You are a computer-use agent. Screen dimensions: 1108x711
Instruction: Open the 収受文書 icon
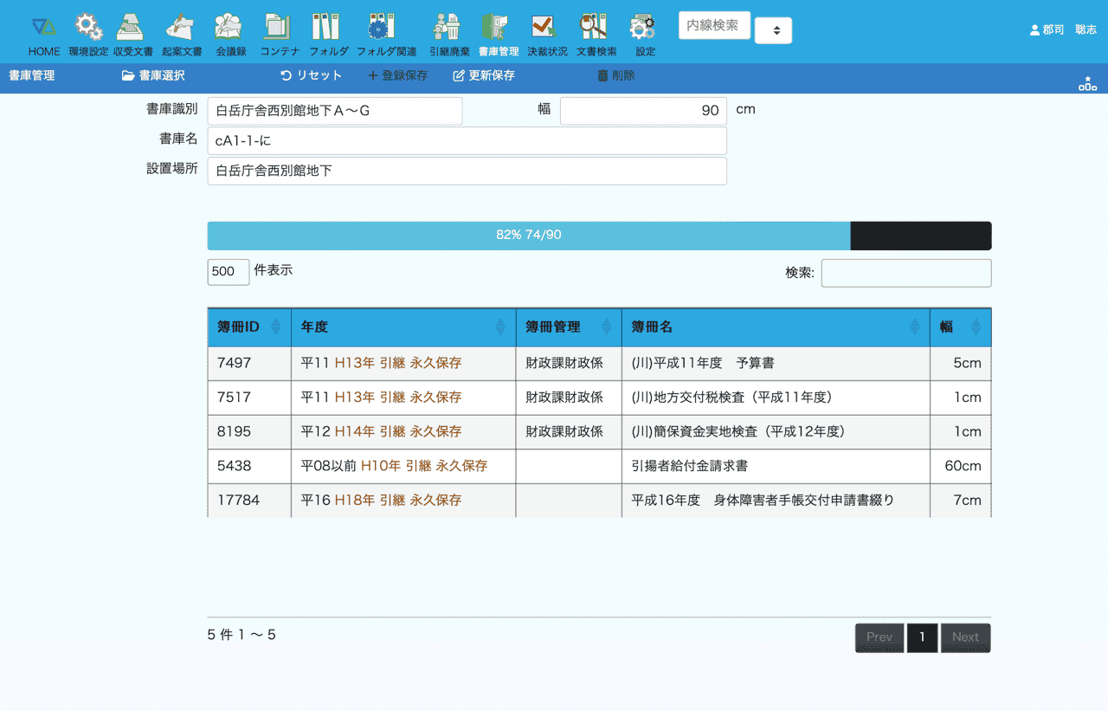pos(132,29)
